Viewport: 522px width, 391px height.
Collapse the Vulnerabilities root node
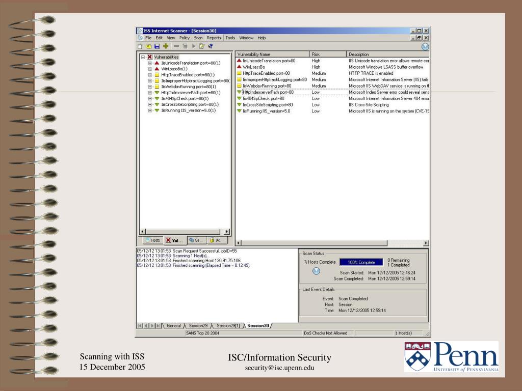coord(143,57)
